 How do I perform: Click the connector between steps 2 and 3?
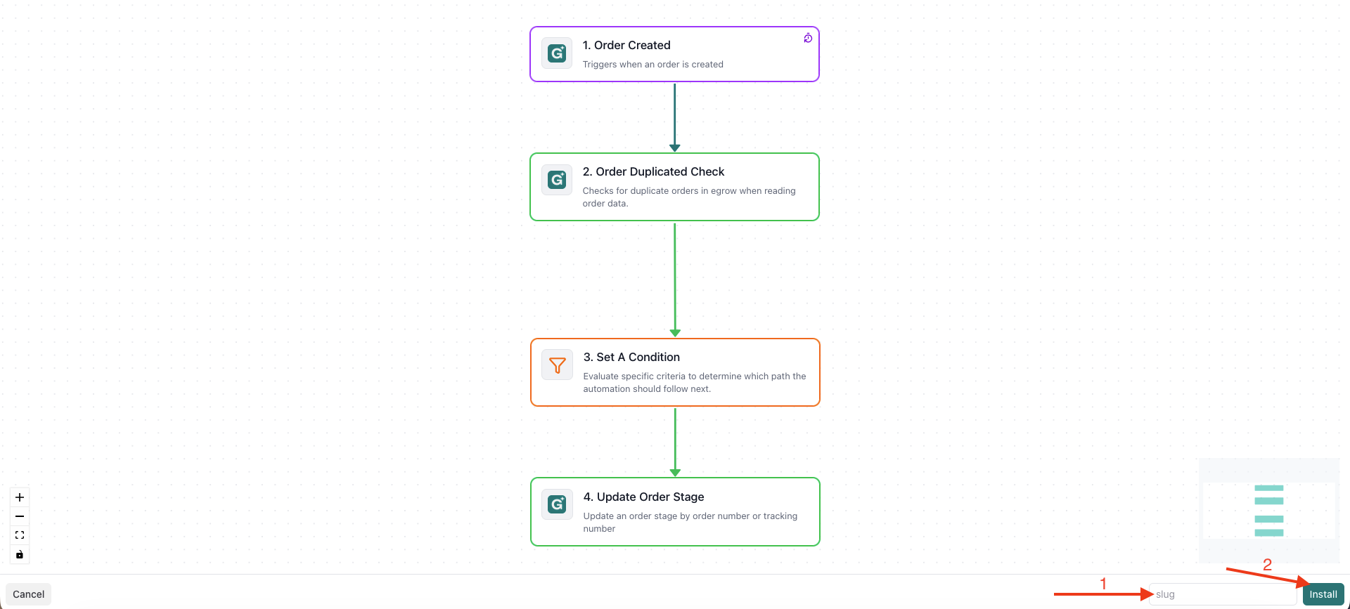click(x=675, y=280)
